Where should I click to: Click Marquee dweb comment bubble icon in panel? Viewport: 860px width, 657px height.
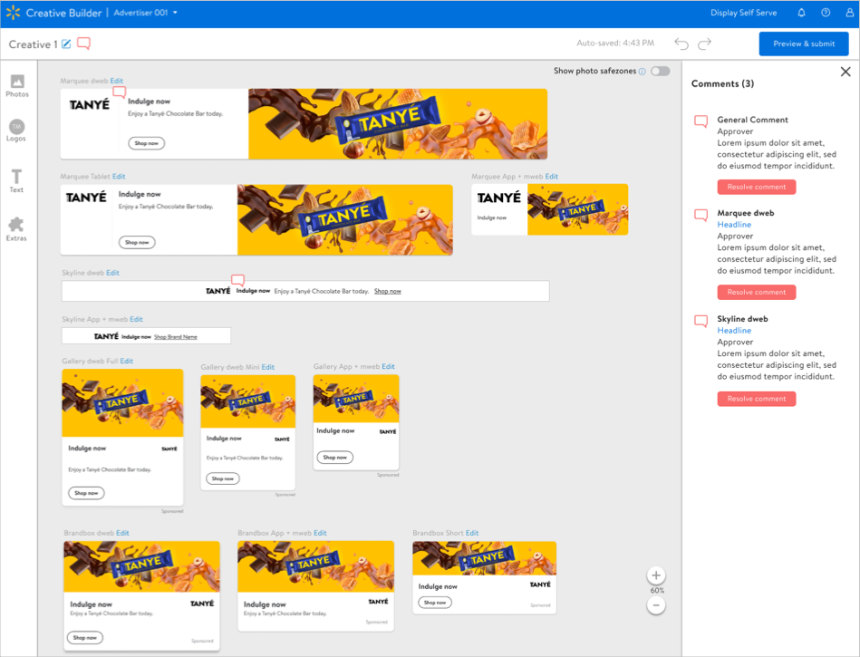[x=701, y=215]
